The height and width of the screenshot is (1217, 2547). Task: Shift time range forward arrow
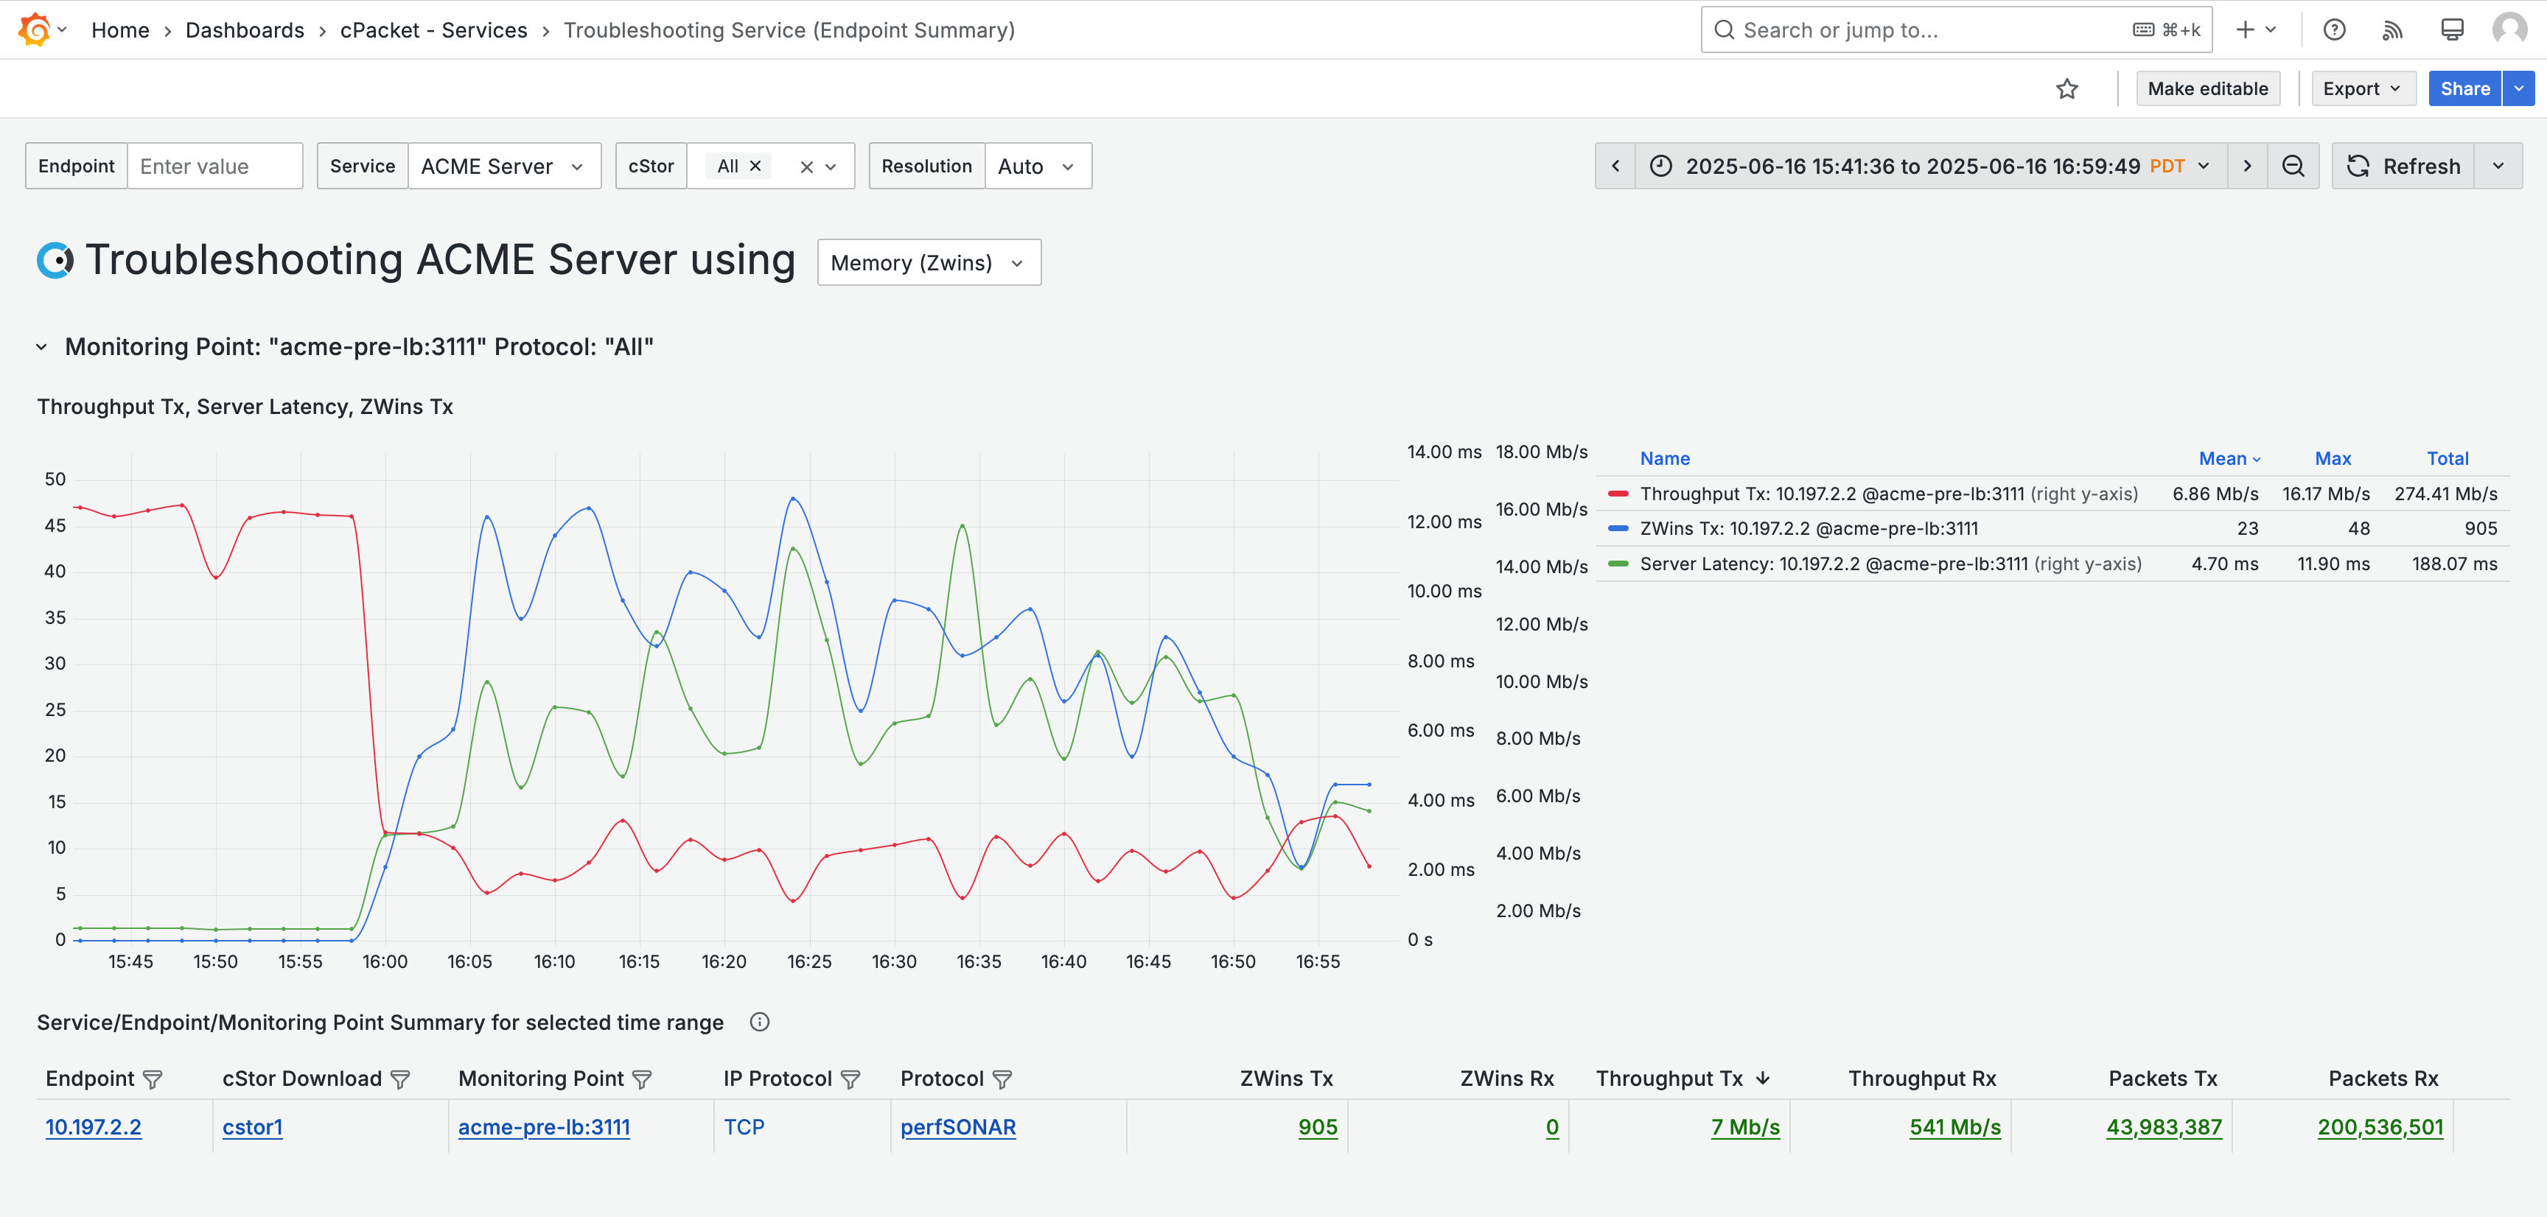point(2246,166)
